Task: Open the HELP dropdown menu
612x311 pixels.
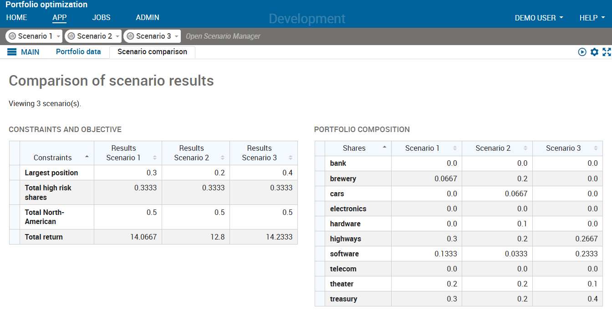Action: click(592, 17)
